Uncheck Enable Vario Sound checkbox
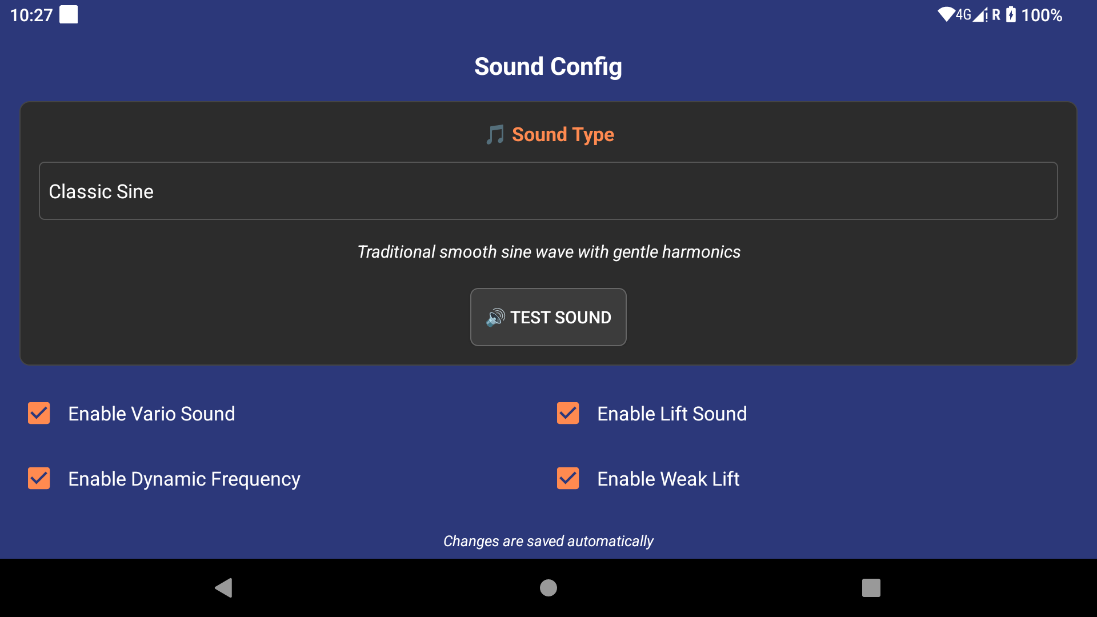The image size is (1097, 617). [39, 414]
